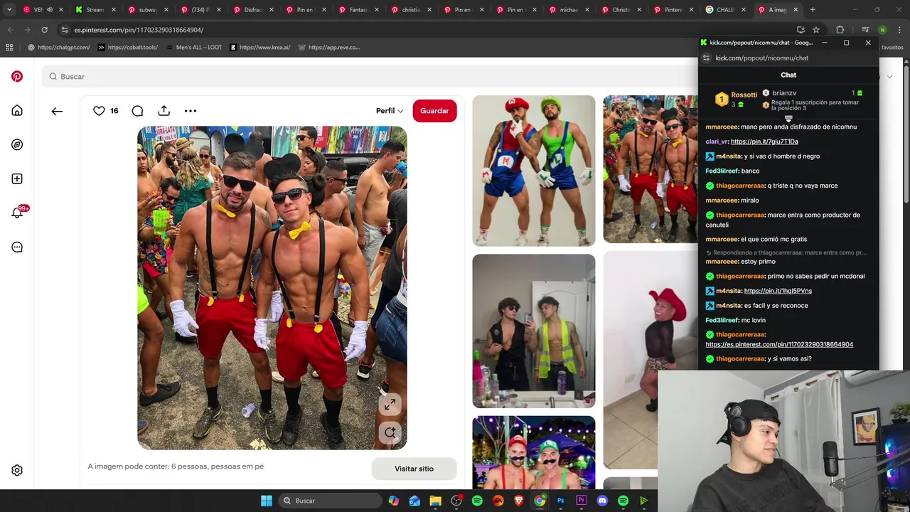Click the 16 likes count

(x=114, y=111)
